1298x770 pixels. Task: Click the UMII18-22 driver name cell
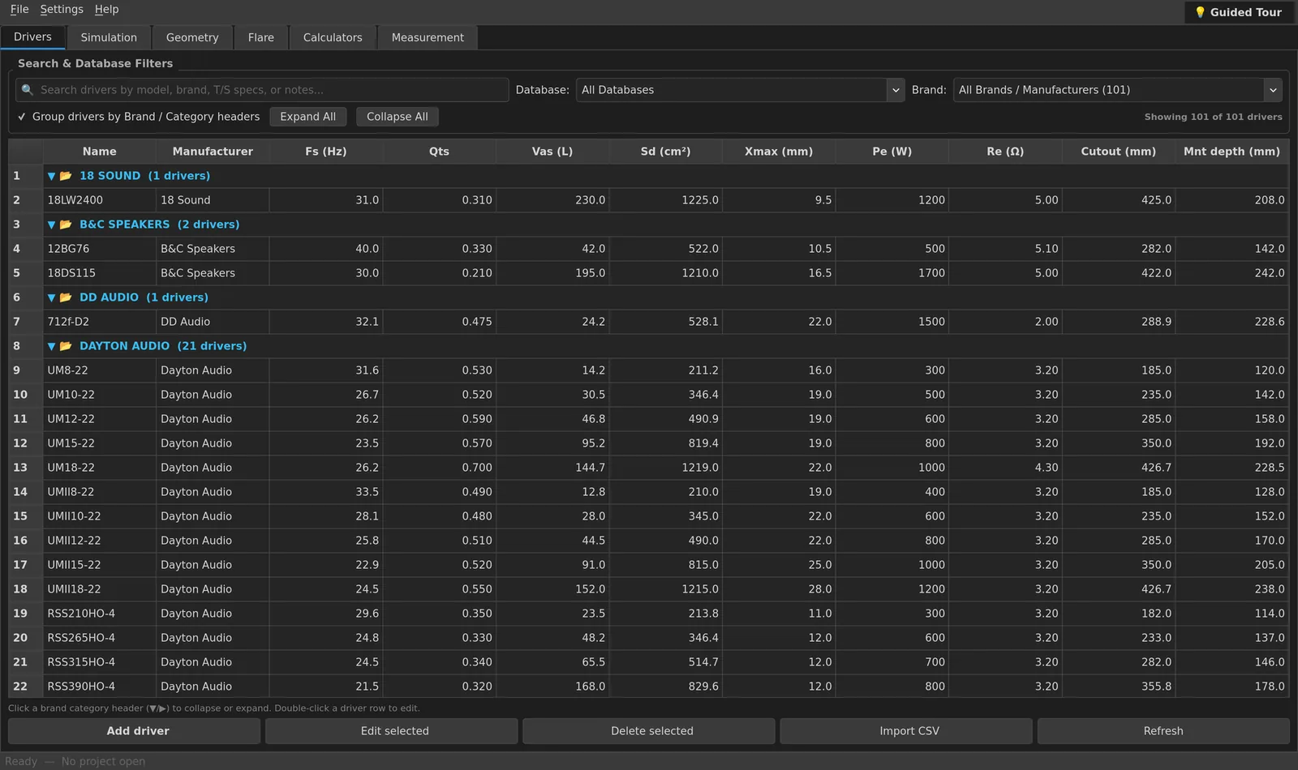(100, 589)
